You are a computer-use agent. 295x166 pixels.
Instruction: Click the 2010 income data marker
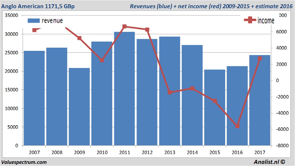point(102,60)
